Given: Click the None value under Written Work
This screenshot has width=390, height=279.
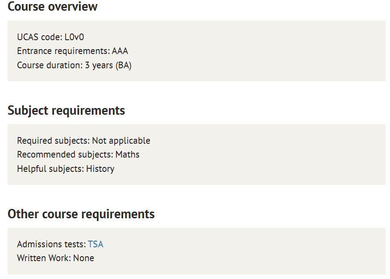Looking at the screenshot, I should [x=83, y=258].
